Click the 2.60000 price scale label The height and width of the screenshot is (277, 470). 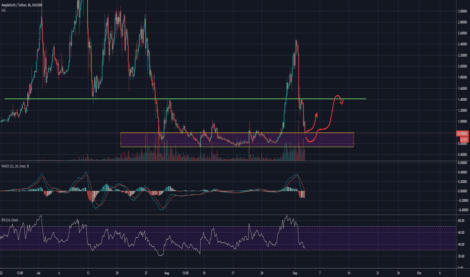click(462, 33)
